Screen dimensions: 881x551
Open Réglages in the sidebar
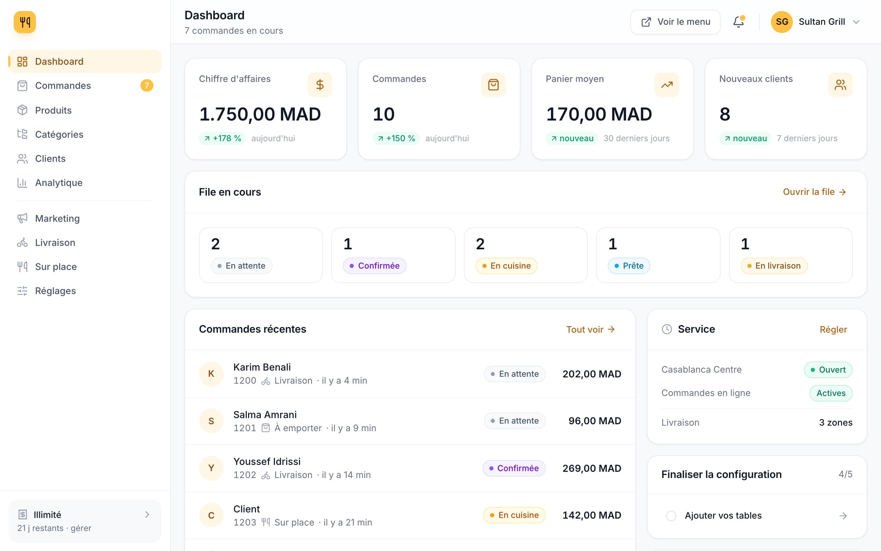(x=85, y=291)
